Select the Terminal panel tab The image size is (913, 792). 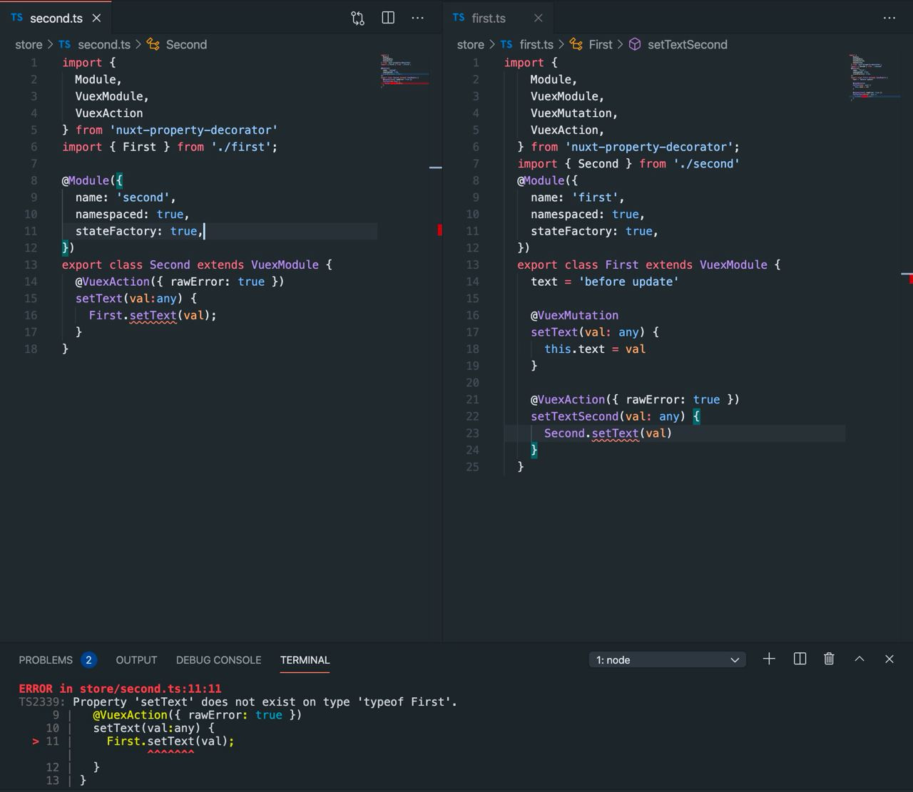(x=305, y=660)
